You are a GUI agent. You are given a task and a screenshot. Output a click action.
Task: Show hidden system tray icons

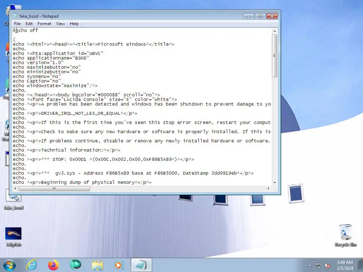click(310, 265)
